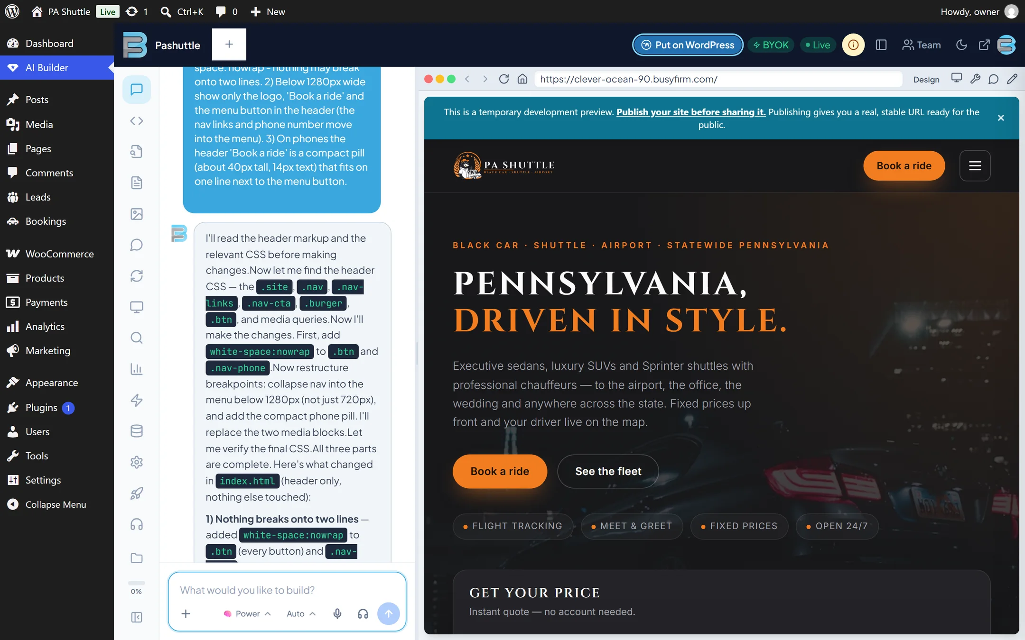Dismiss the temporary preview banner
Screen dimensions: 1025x640
(x=1001, y=118)
